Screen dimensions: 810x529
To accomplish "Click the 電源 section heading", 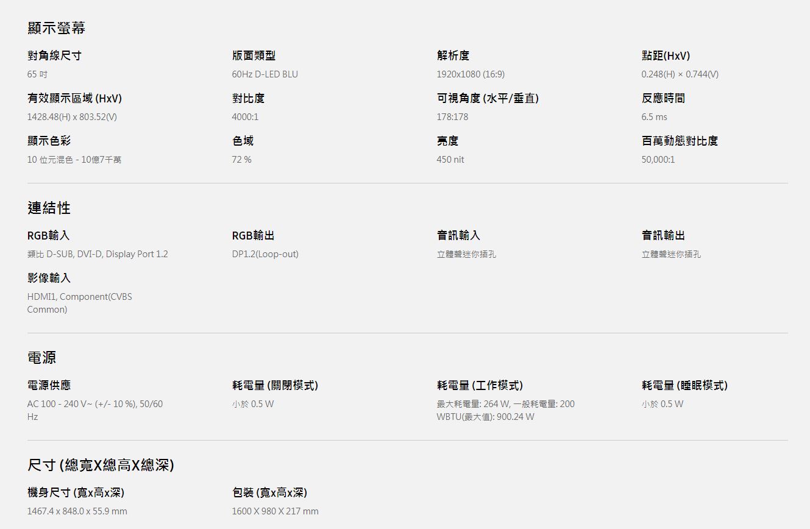I will click(x=41, y=357).
